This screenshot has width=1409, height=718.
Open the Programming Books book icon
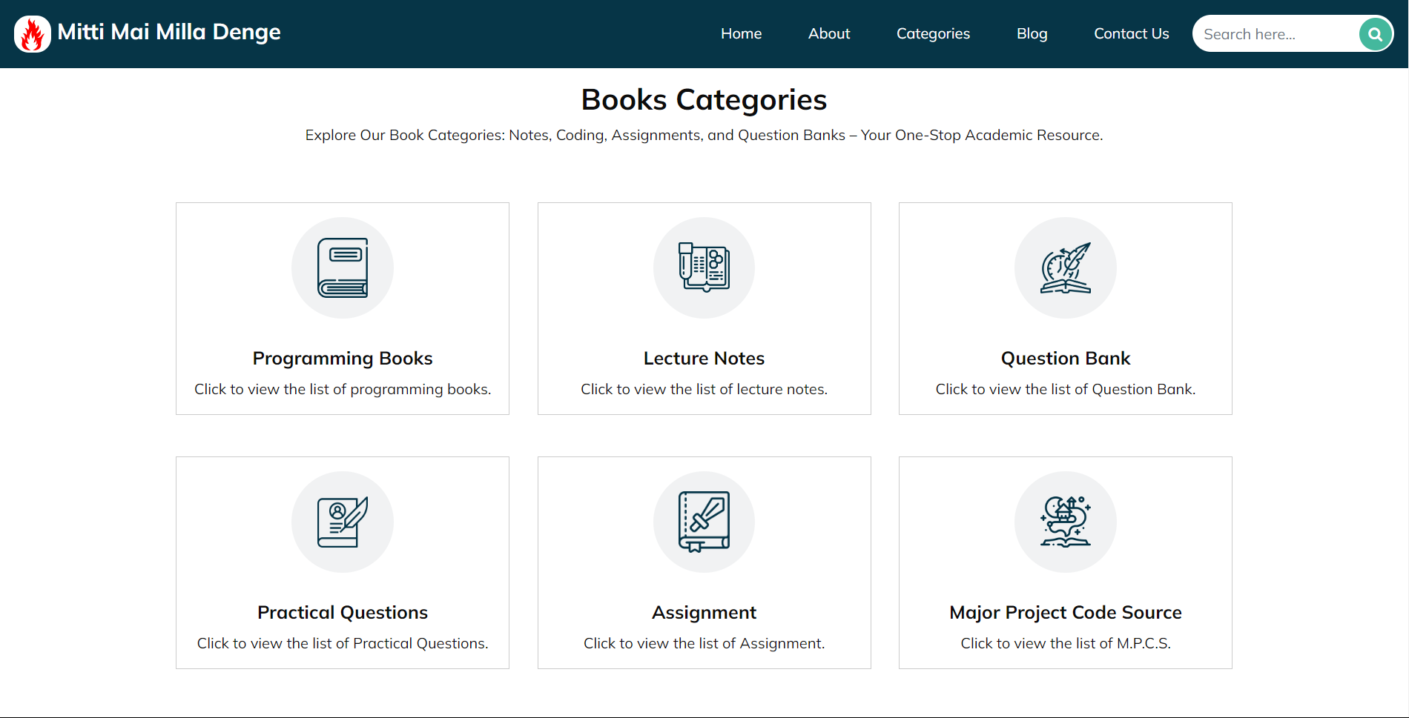(342, 267)
